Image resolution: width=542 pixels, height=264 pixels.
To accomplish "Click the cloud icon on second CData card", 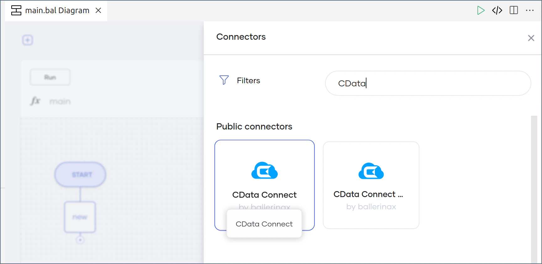I will click(x=371, y=171).
